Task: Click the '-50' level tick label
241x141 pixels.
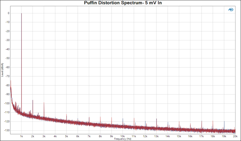Action: 7,58
